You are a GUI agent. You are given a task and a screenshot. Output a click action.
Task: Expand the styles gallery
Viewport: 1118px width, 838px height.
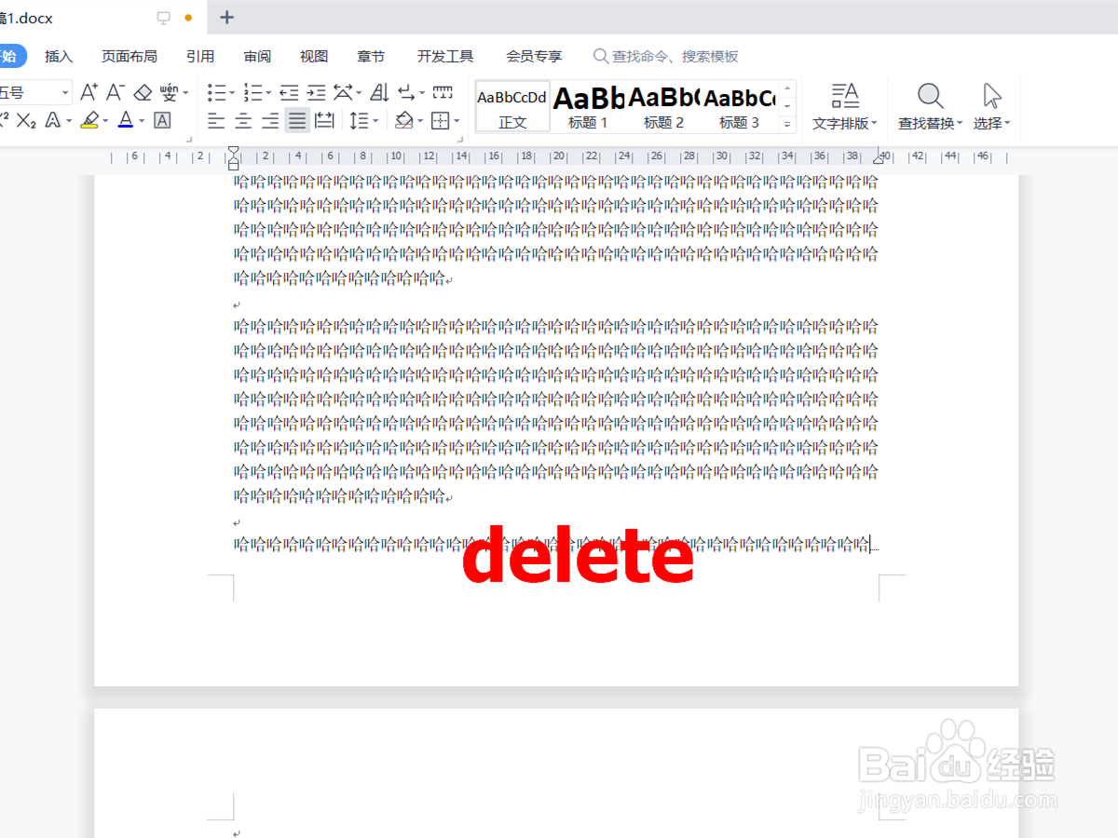(x=788, y=124)
